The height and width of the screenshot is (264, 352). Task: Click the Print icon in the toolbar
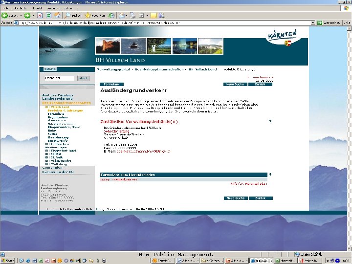pyautogui.click(x=132, y=16)
